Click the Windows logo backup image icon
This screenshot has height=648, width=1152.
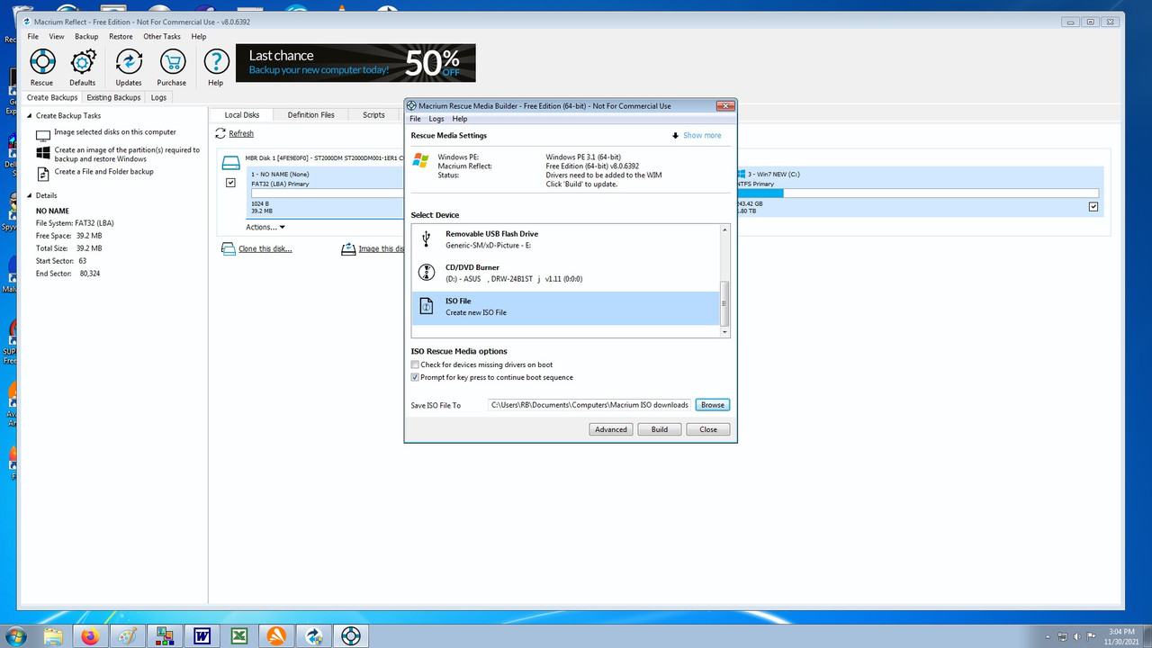pos(43,154)
